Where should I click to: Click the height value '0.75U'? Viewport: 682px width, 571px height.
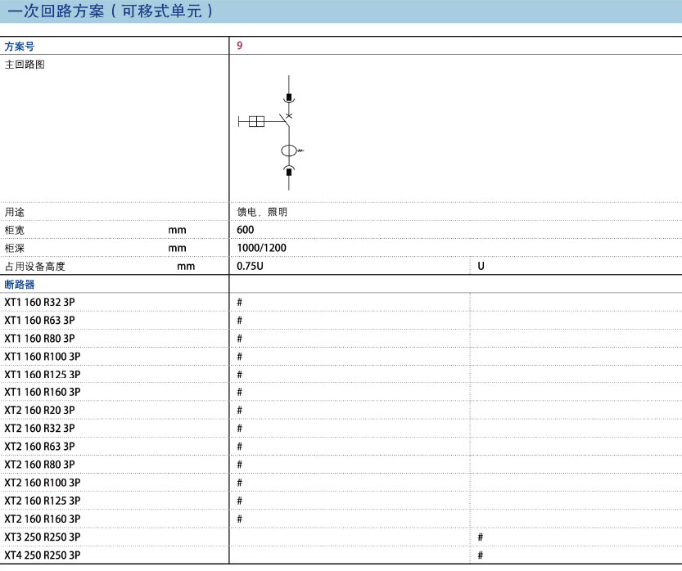point(250,266)
